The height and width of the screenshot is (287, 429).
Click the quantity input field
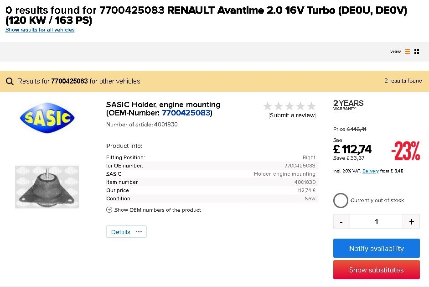tap(376, 222)
